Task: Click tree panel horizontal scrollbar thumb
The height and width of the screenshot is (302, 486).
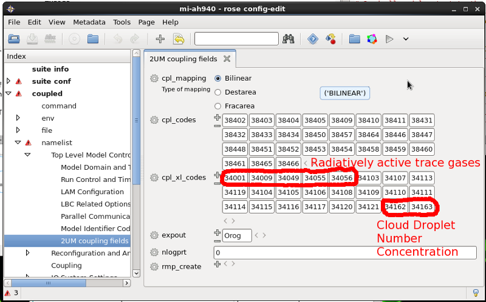Action: [49, 283]
